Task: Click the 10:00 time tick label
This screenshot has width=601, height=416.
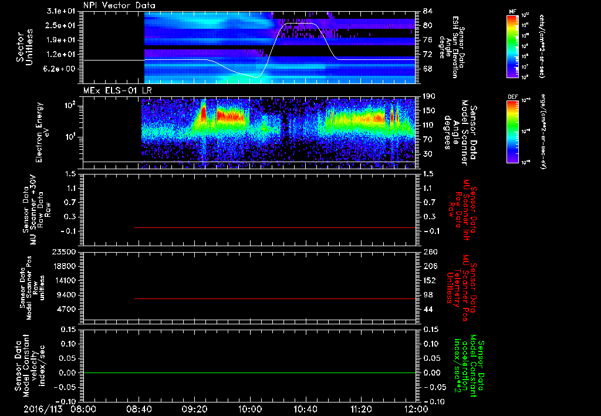Action: tap(250, 409)
